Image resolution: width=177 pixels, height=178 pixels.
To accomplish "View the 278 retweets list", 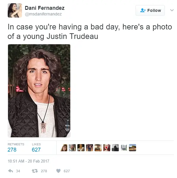I will [16, 148].
